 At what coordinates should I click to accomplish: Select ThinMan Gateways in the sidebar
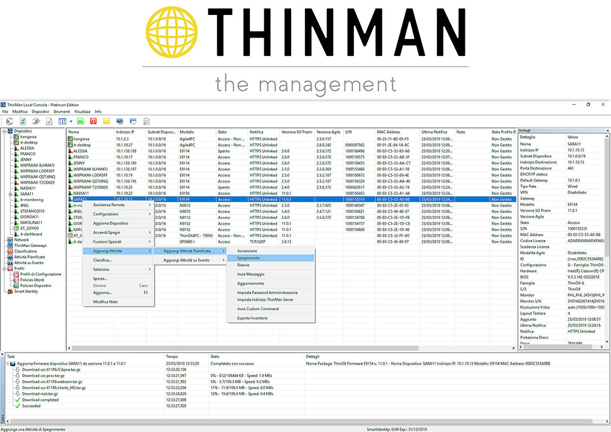(30, 246)
